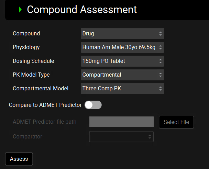Screen dimensions: 209x169
Task: Change the Three Comp PK model dropdown
Action: pos(122,89)
